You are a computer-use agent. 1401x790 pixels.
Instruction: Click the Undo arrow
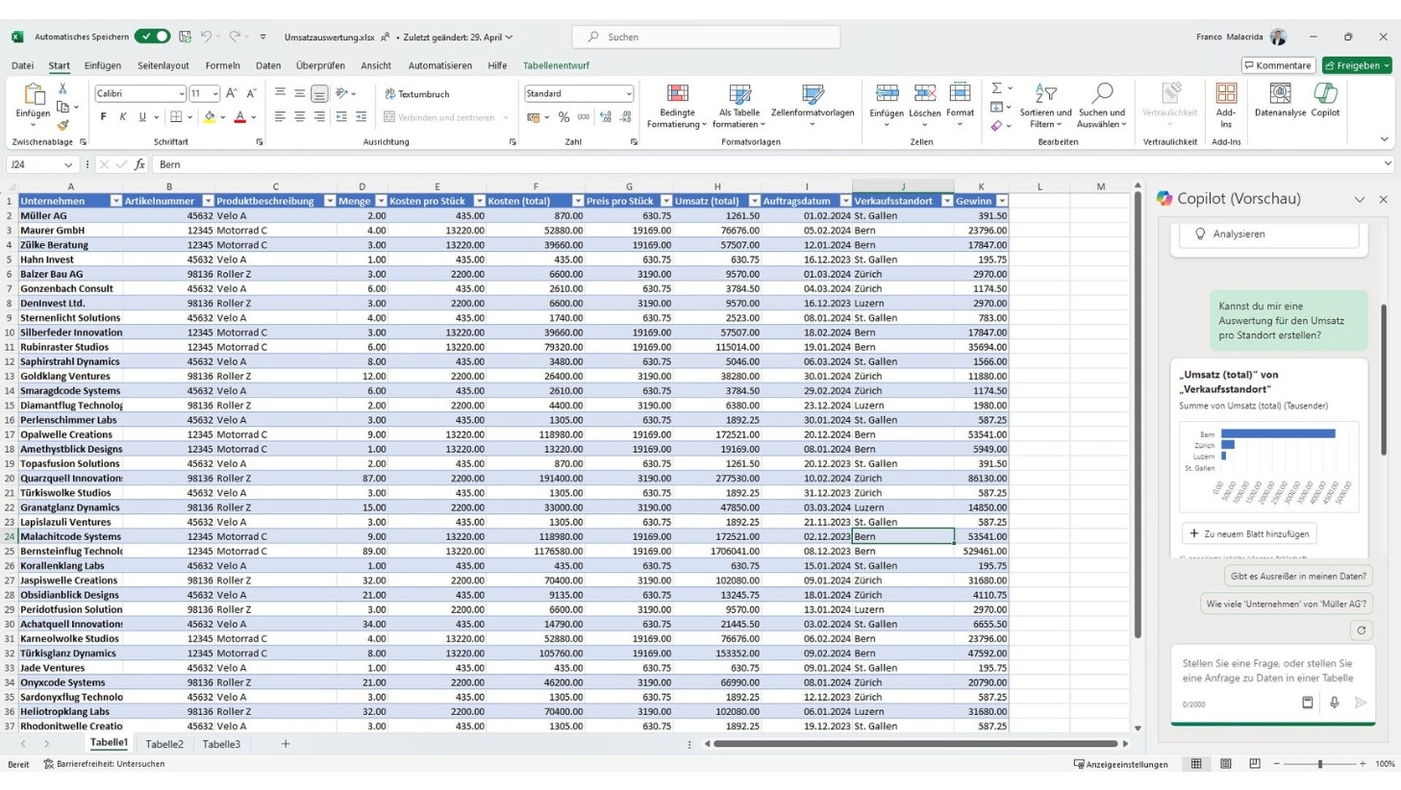point(206,37)
